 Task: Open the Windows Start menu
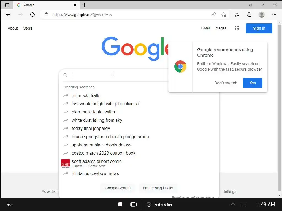point(120,204)
